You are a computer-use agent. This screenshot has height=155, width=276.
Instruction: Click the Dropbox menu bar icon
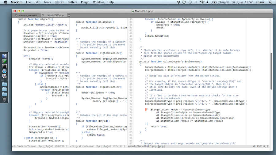click(x=179, y=2)
